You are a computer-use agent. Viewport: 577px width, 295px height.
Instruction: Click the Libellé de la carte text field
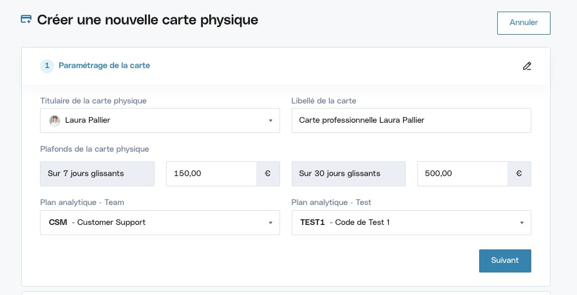coord(411,120)
